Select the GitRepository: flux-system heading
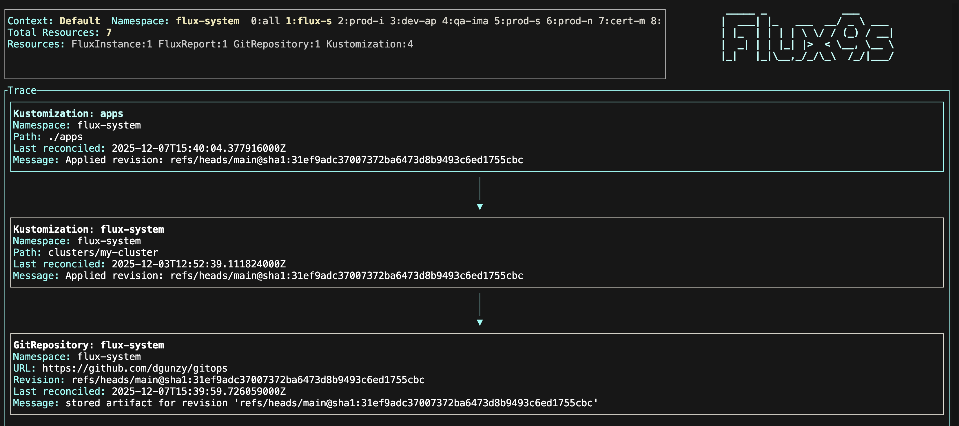This screenshot has height=426, width=959. pyautogui.click(x=89, y=345)
